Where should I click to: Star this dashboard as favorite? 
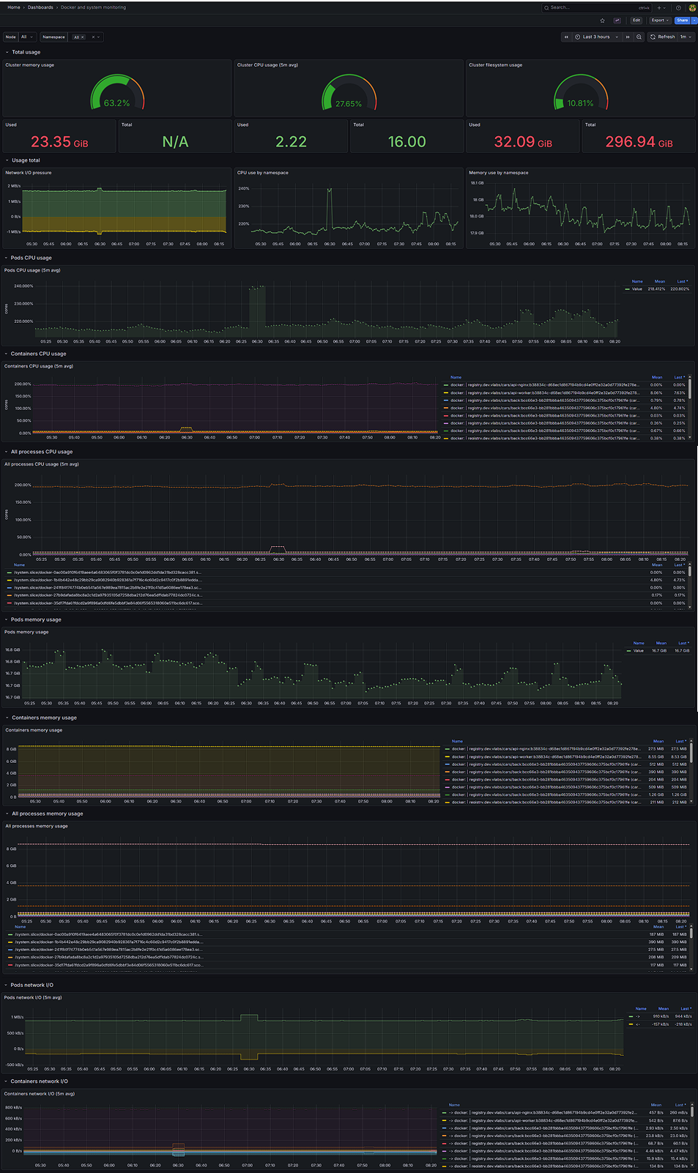(602, 21)
